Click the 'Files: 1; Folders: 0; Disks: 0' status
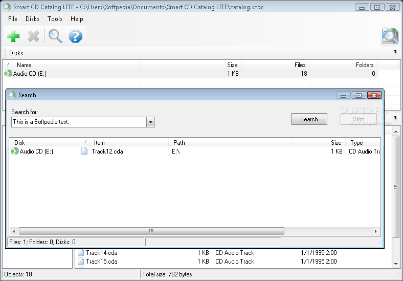This screenshot has width=403, height=281. [x=42, y=242]
